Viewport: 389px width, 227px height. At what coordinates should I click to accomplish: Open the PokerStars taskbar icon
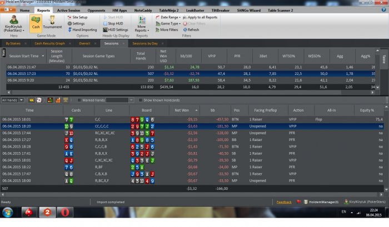point(29,212)
